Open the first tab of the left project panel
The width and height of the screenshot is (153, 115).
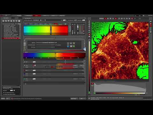(6, 18)
